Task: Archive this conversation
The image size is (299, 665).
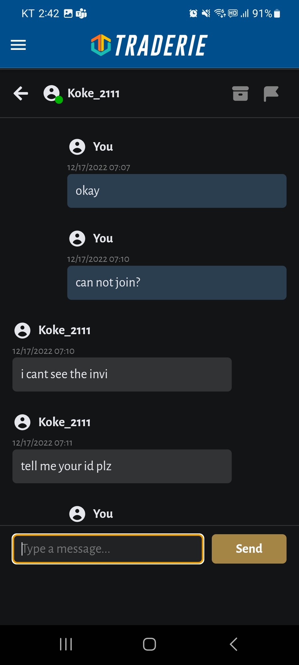Action: 240,93
